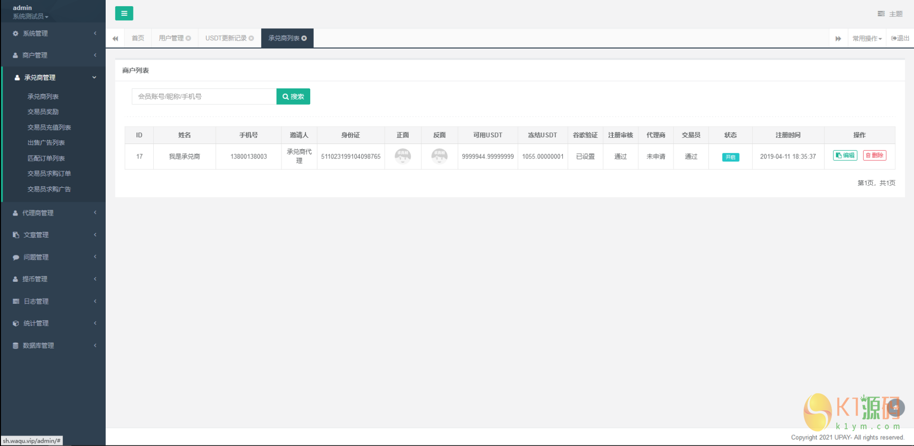The width and height of the screenshot is (914, 446).
Task: Close the 用户管理 tab
Action: pos(188,38)
